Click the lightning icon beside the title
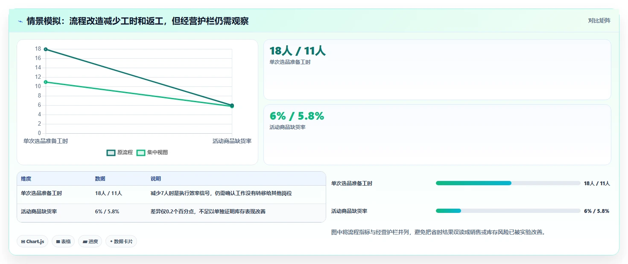Screen dimensions: 628x264 (x=20, y=21)
